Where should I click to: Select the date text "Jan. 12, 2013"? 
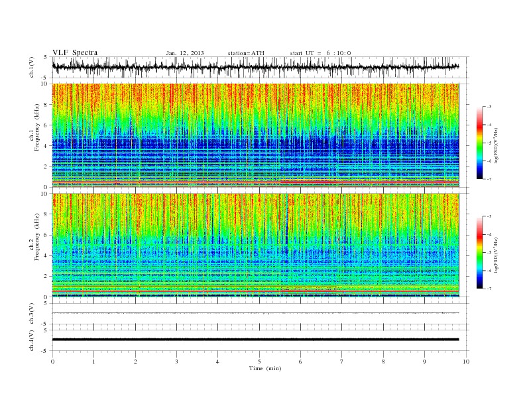click(185, 53)
